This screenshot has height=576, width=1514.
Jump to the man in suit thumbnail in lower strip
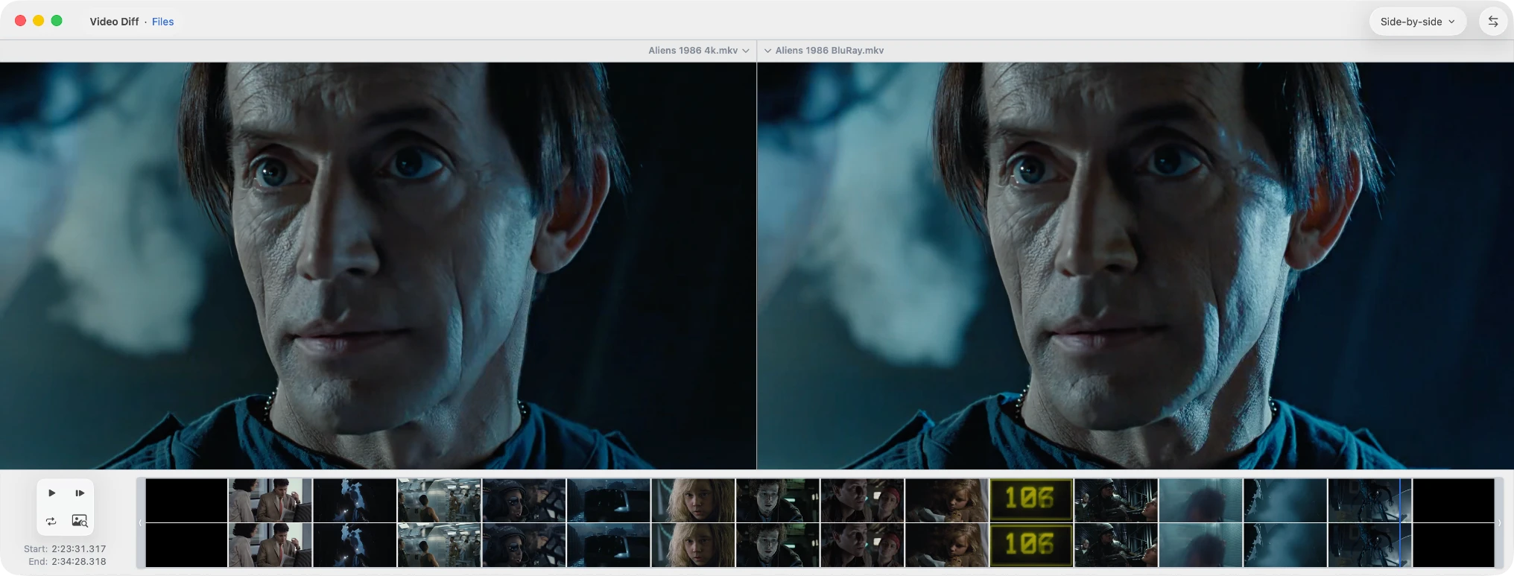click(270, 545)
